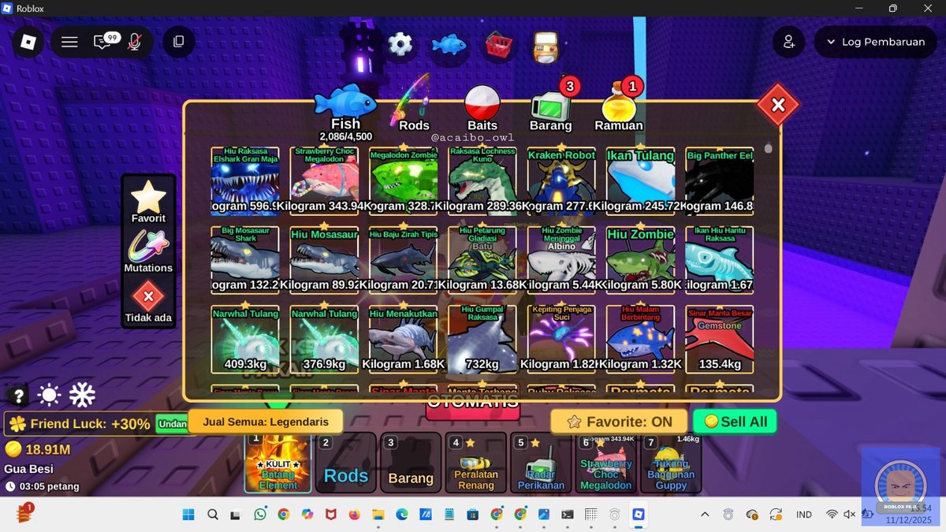Open the Barang tab
The height and width of the screenshot is (532, 946).
[x=551, y=110]
